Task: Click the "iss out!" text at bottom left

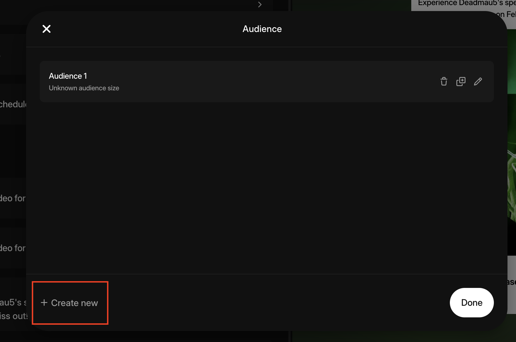Action: pos(13,316)
